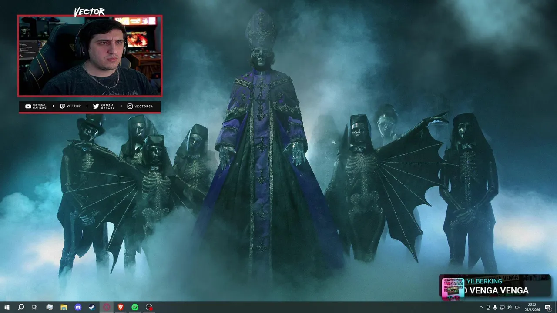557x313 pixels.
Task: Click the VECTOR logo above the webcam
Action: click(x=89, y=12)
